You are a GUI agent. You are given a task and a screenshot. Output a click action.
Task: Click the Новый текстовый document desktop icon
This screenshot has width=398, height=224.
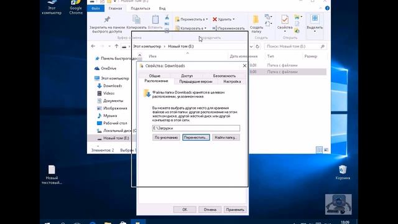(52, 175)
